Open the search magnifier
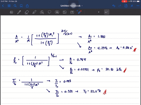This screenshot has height=105, width=141. pos(15,6)
